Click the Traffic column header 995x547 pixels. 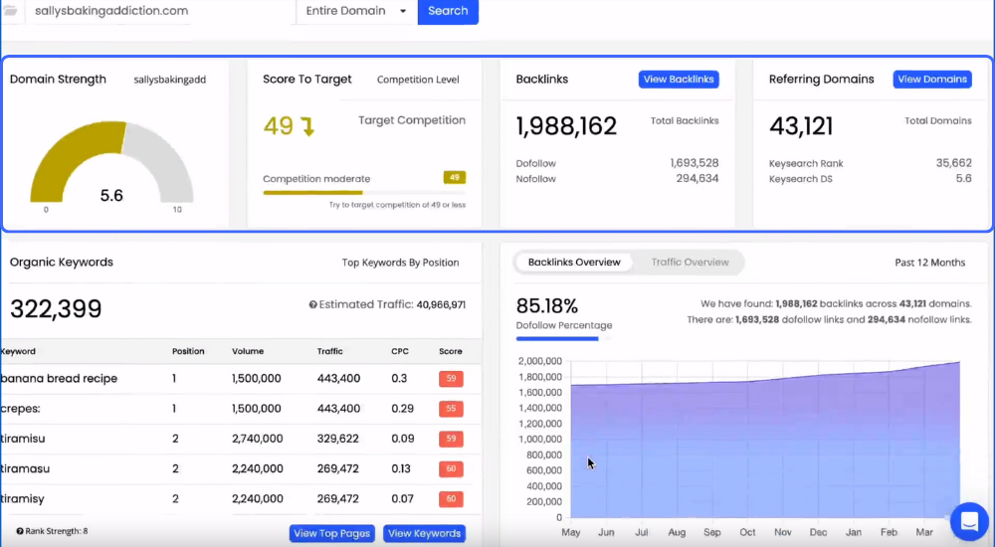pyautogui.click(x=330, y=351)
